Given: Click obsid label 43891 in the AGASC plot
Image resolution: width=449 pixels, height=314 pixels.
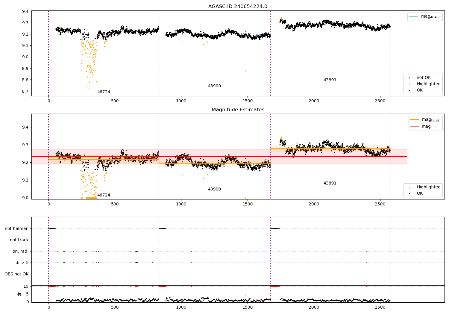Looking at the screenshot, I should pos(330,80).
